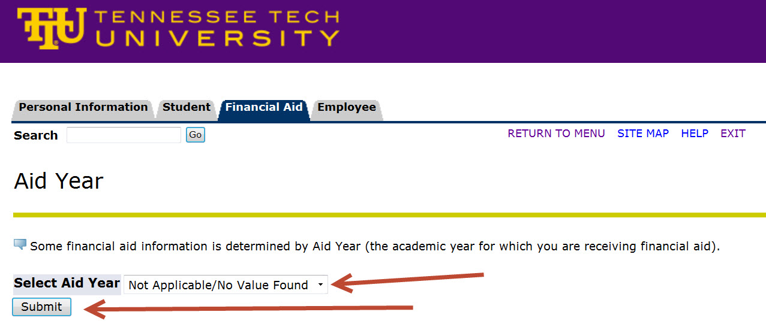766x330 pixels.
Task: Submit the aid year selection
Action: [x=41, y=307]
